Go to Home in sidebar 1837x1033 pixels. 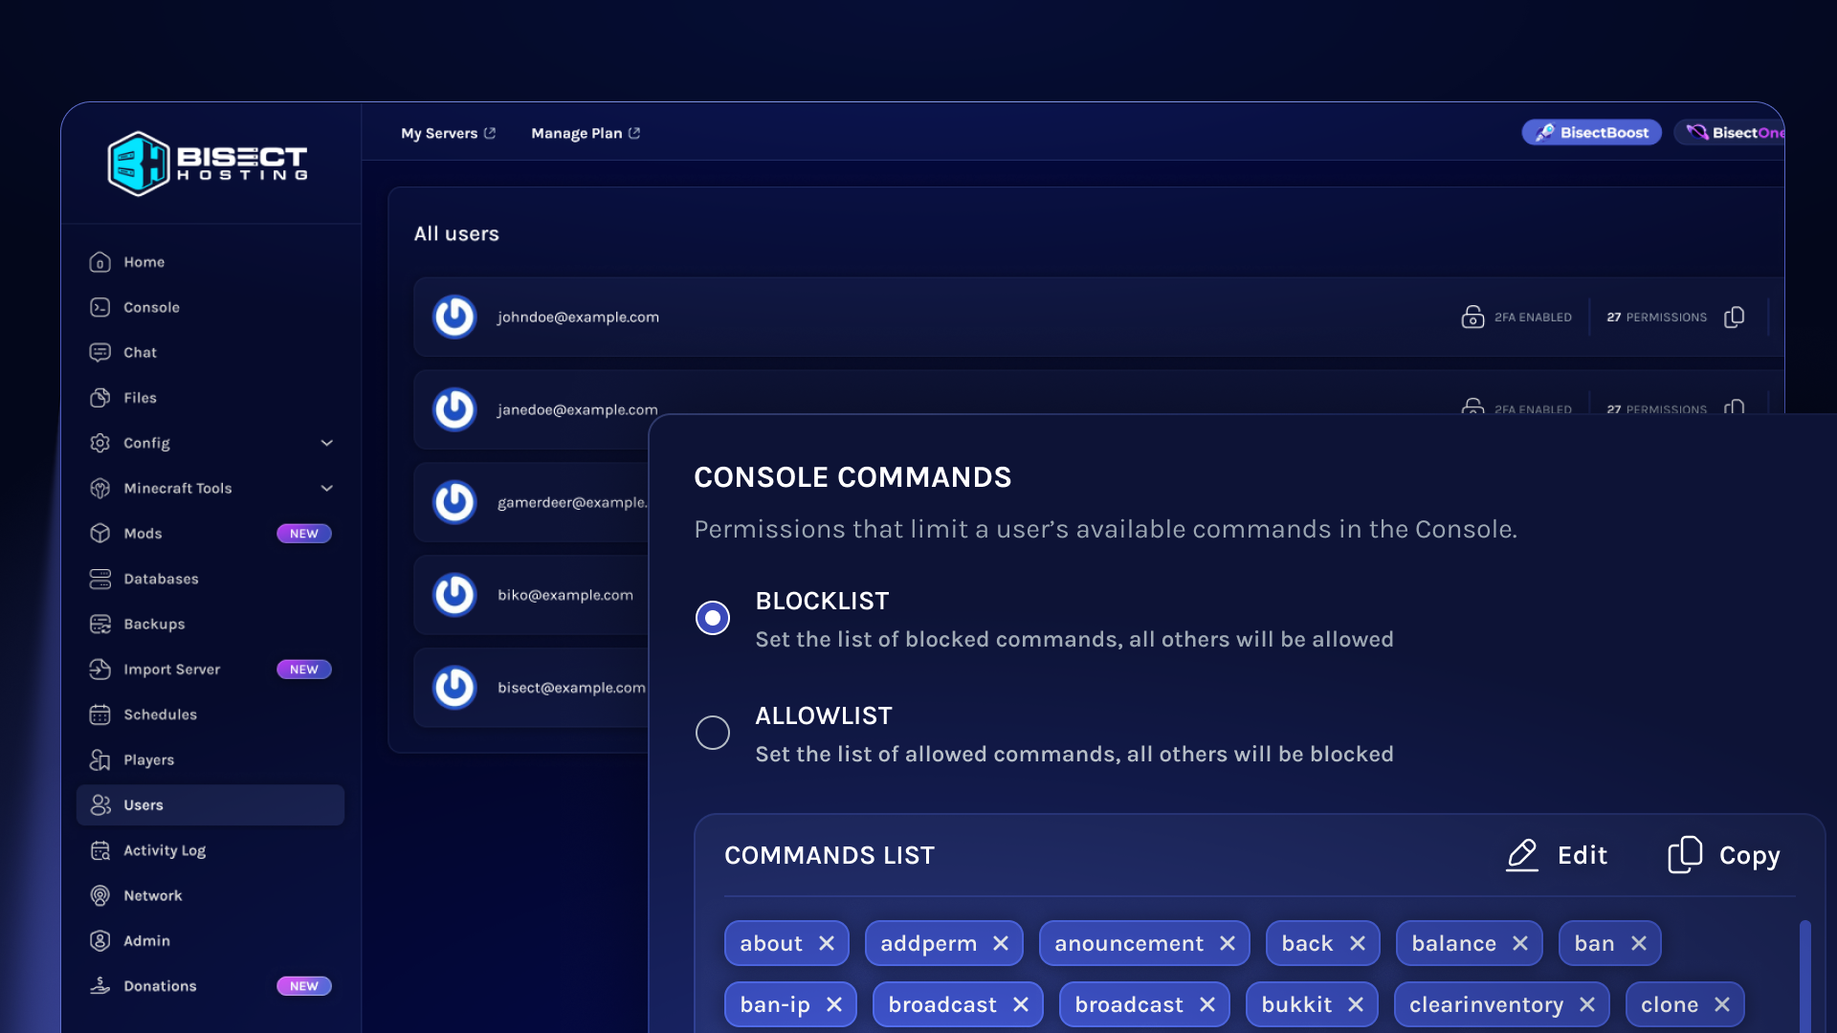click(x=210, y=262)
